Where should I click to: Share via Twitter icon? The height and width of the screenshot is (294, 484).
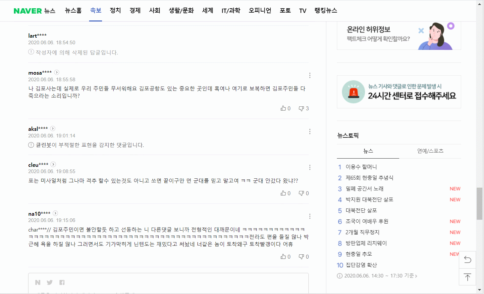pos(50,282)
